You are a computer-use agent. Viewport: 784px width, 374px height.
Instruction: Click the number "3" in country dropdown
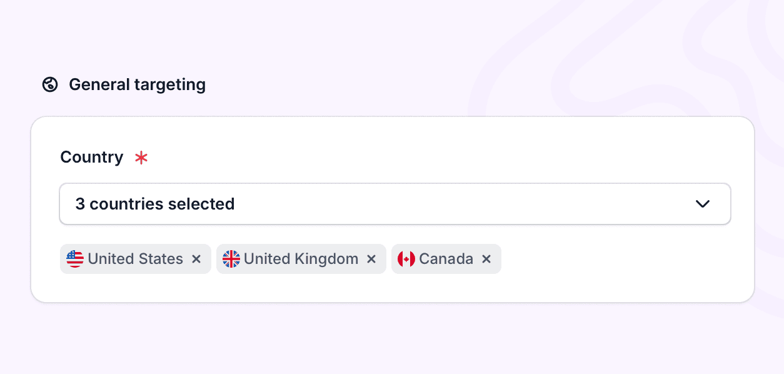(x=80, y=204)
